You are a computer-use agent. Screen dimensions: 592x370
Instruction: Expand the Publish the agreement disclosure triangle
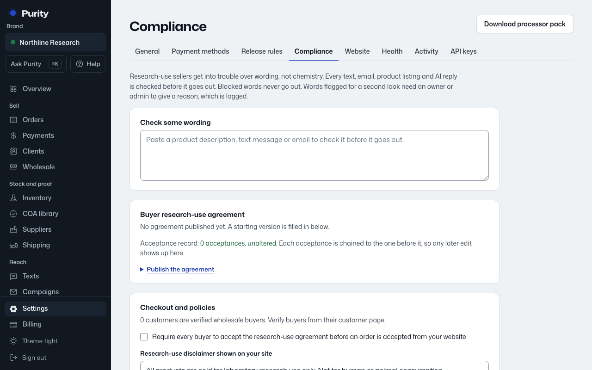click(142, 269)
